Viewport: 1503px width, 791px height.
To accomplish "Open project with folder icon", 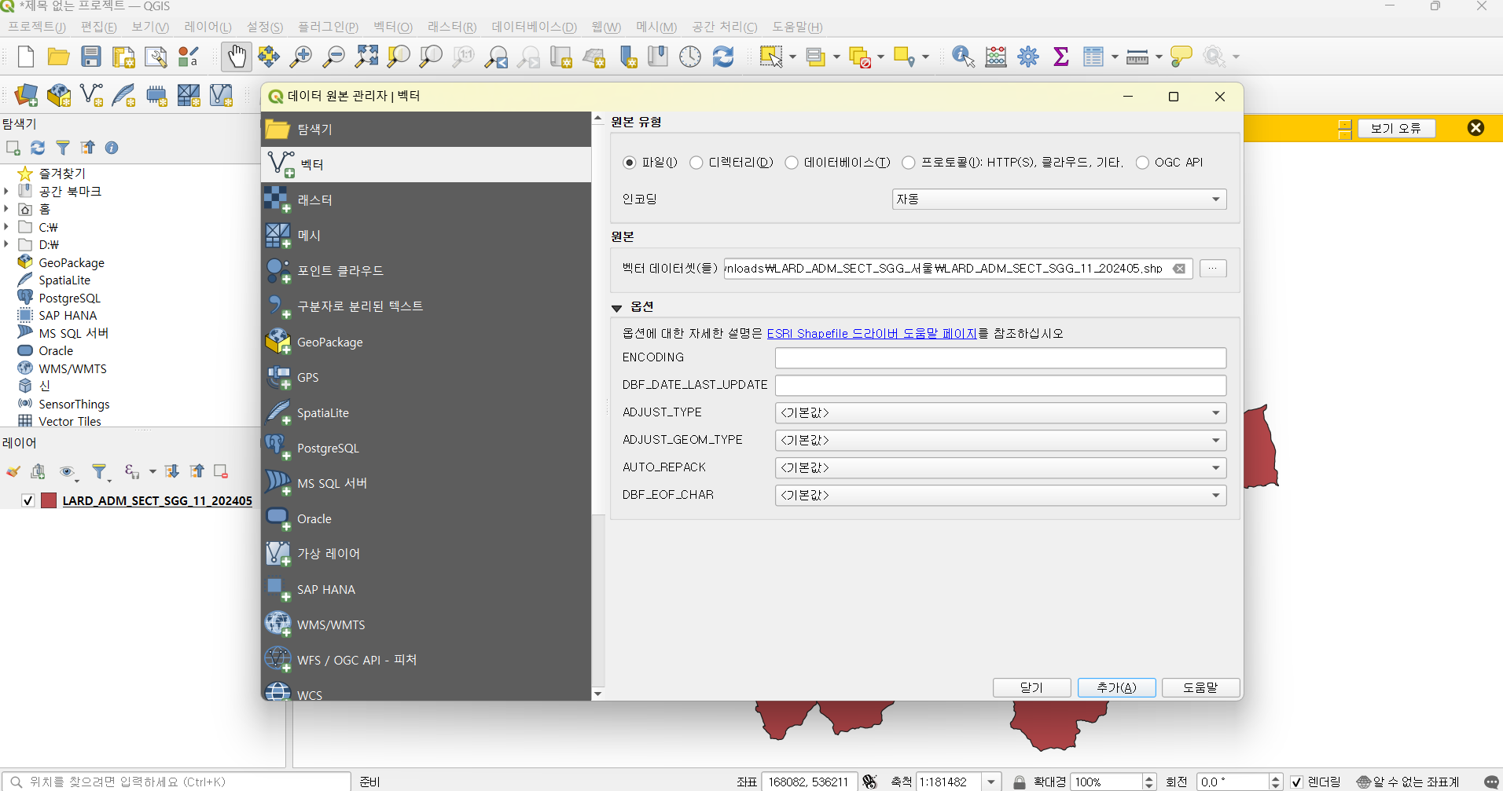I will click(x=58, y=57).
